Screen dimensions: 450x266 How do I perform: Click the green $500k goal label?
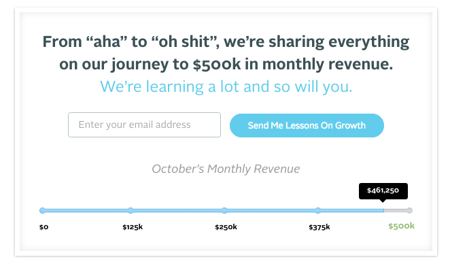point(402,226)
